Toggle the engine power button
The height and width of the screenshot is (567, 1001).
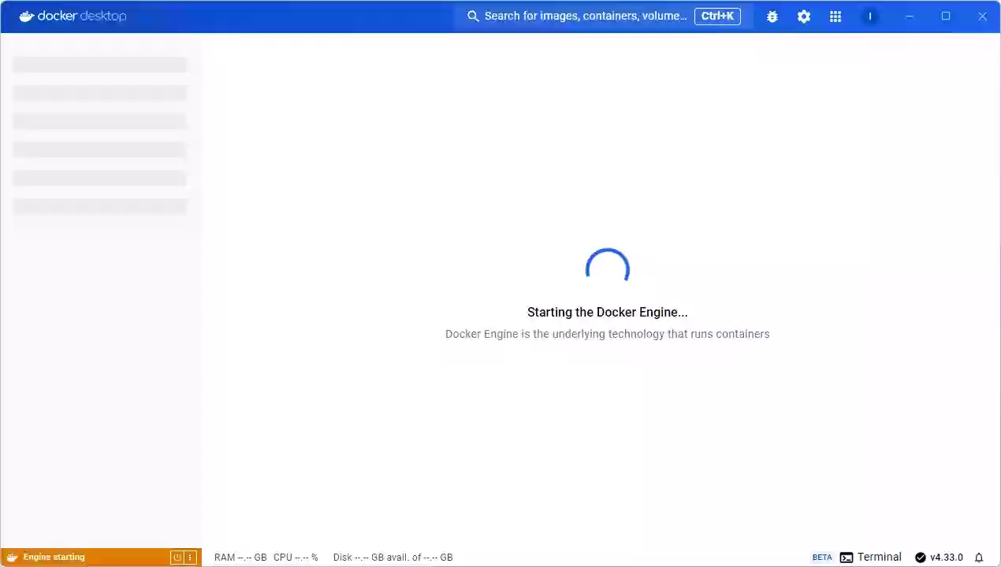point(177,558)
